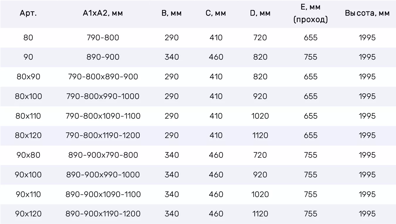
Task: Click the "Арт." column header
Action: click(28, 14)
